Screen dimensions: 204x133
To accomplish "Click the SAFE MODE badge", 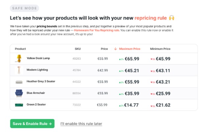I will pos(24,8).
